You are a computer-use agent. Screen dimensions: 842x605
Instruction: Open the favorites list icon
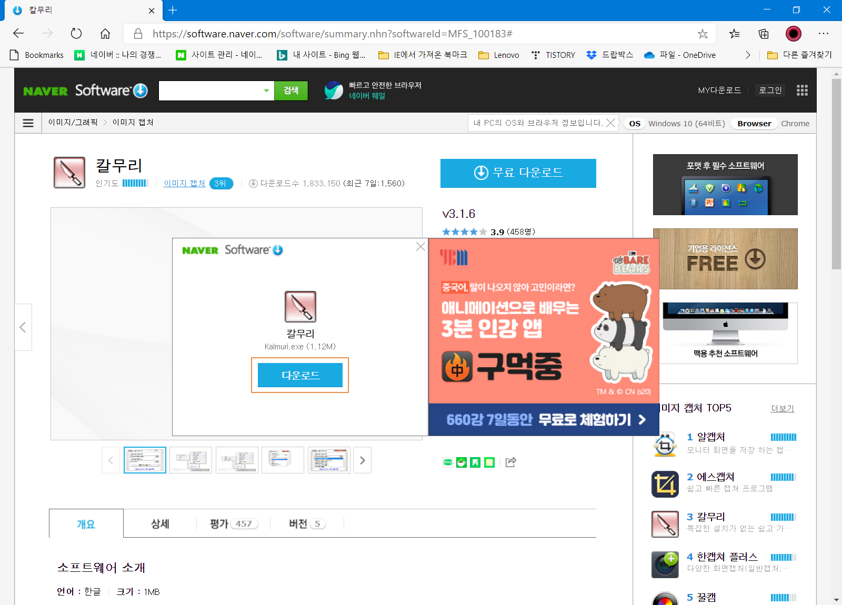734,34
